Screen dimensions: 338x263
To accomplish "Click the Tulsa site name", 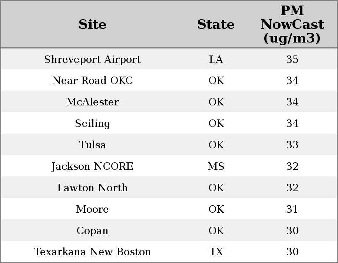I will pos(92,145).
